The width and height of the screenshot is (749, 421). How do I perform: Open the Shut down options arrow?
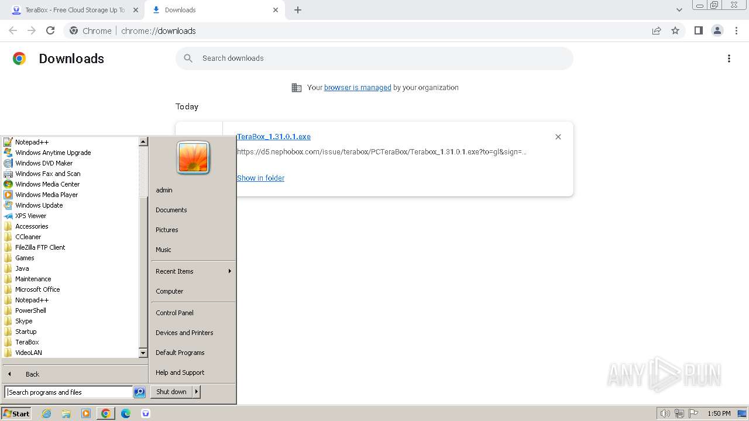point(197,392)
